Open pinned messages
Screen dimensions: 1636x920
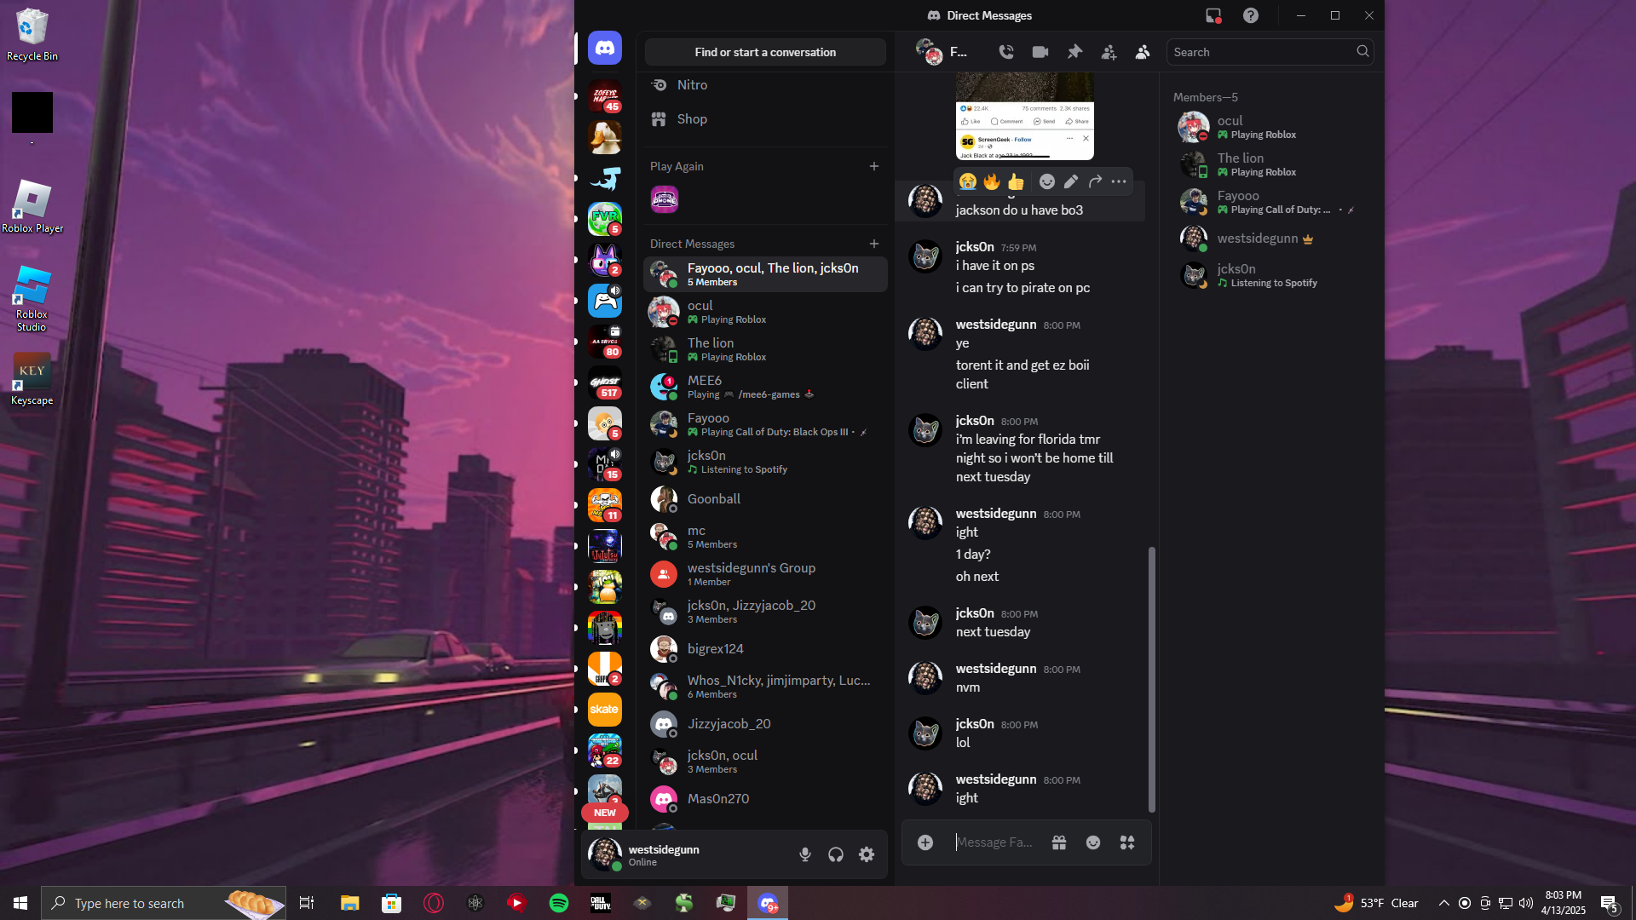click(1074, 52)
